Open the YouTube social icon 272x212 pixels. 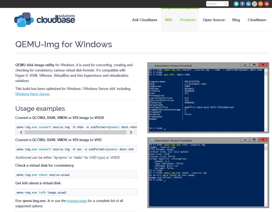[x=267, y=4]
